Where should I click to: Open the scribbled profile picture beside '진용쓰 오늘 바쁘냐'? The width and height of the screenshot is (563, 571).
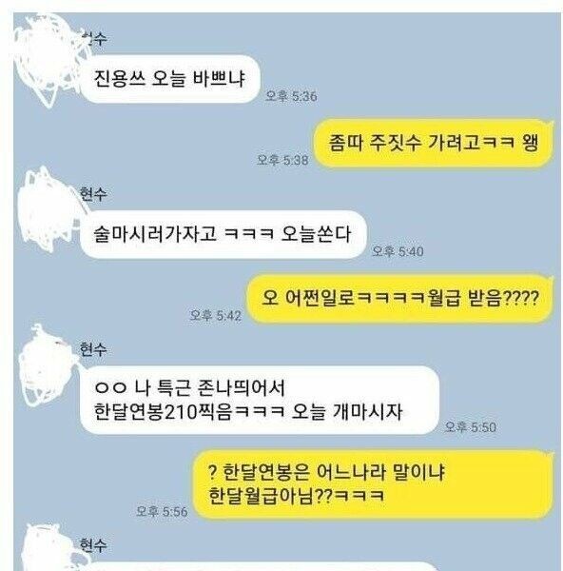coord(49,60)
